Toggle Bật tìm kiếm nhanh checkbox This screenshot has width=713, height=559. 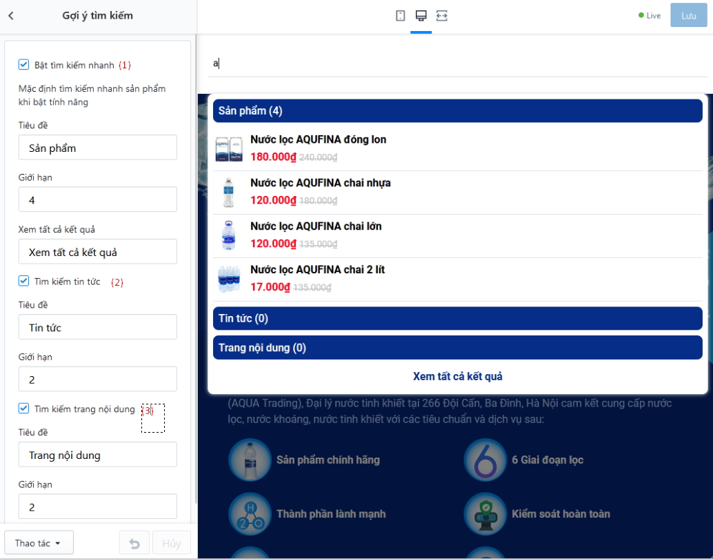click(23, 65)
